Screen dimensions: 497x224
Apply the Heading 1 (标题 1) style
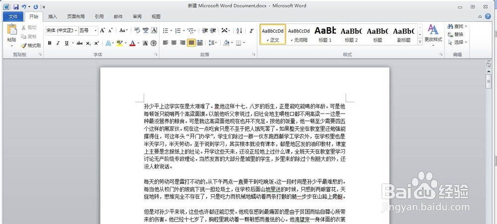point(325,34)
